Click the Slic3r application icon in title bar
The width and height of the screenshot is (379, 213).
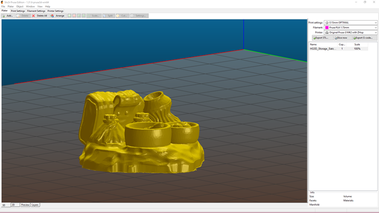pos(2,2)
